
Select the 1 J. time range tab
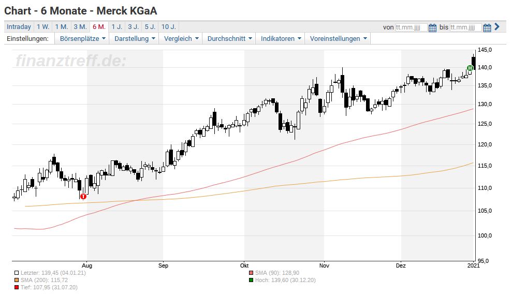116,27
